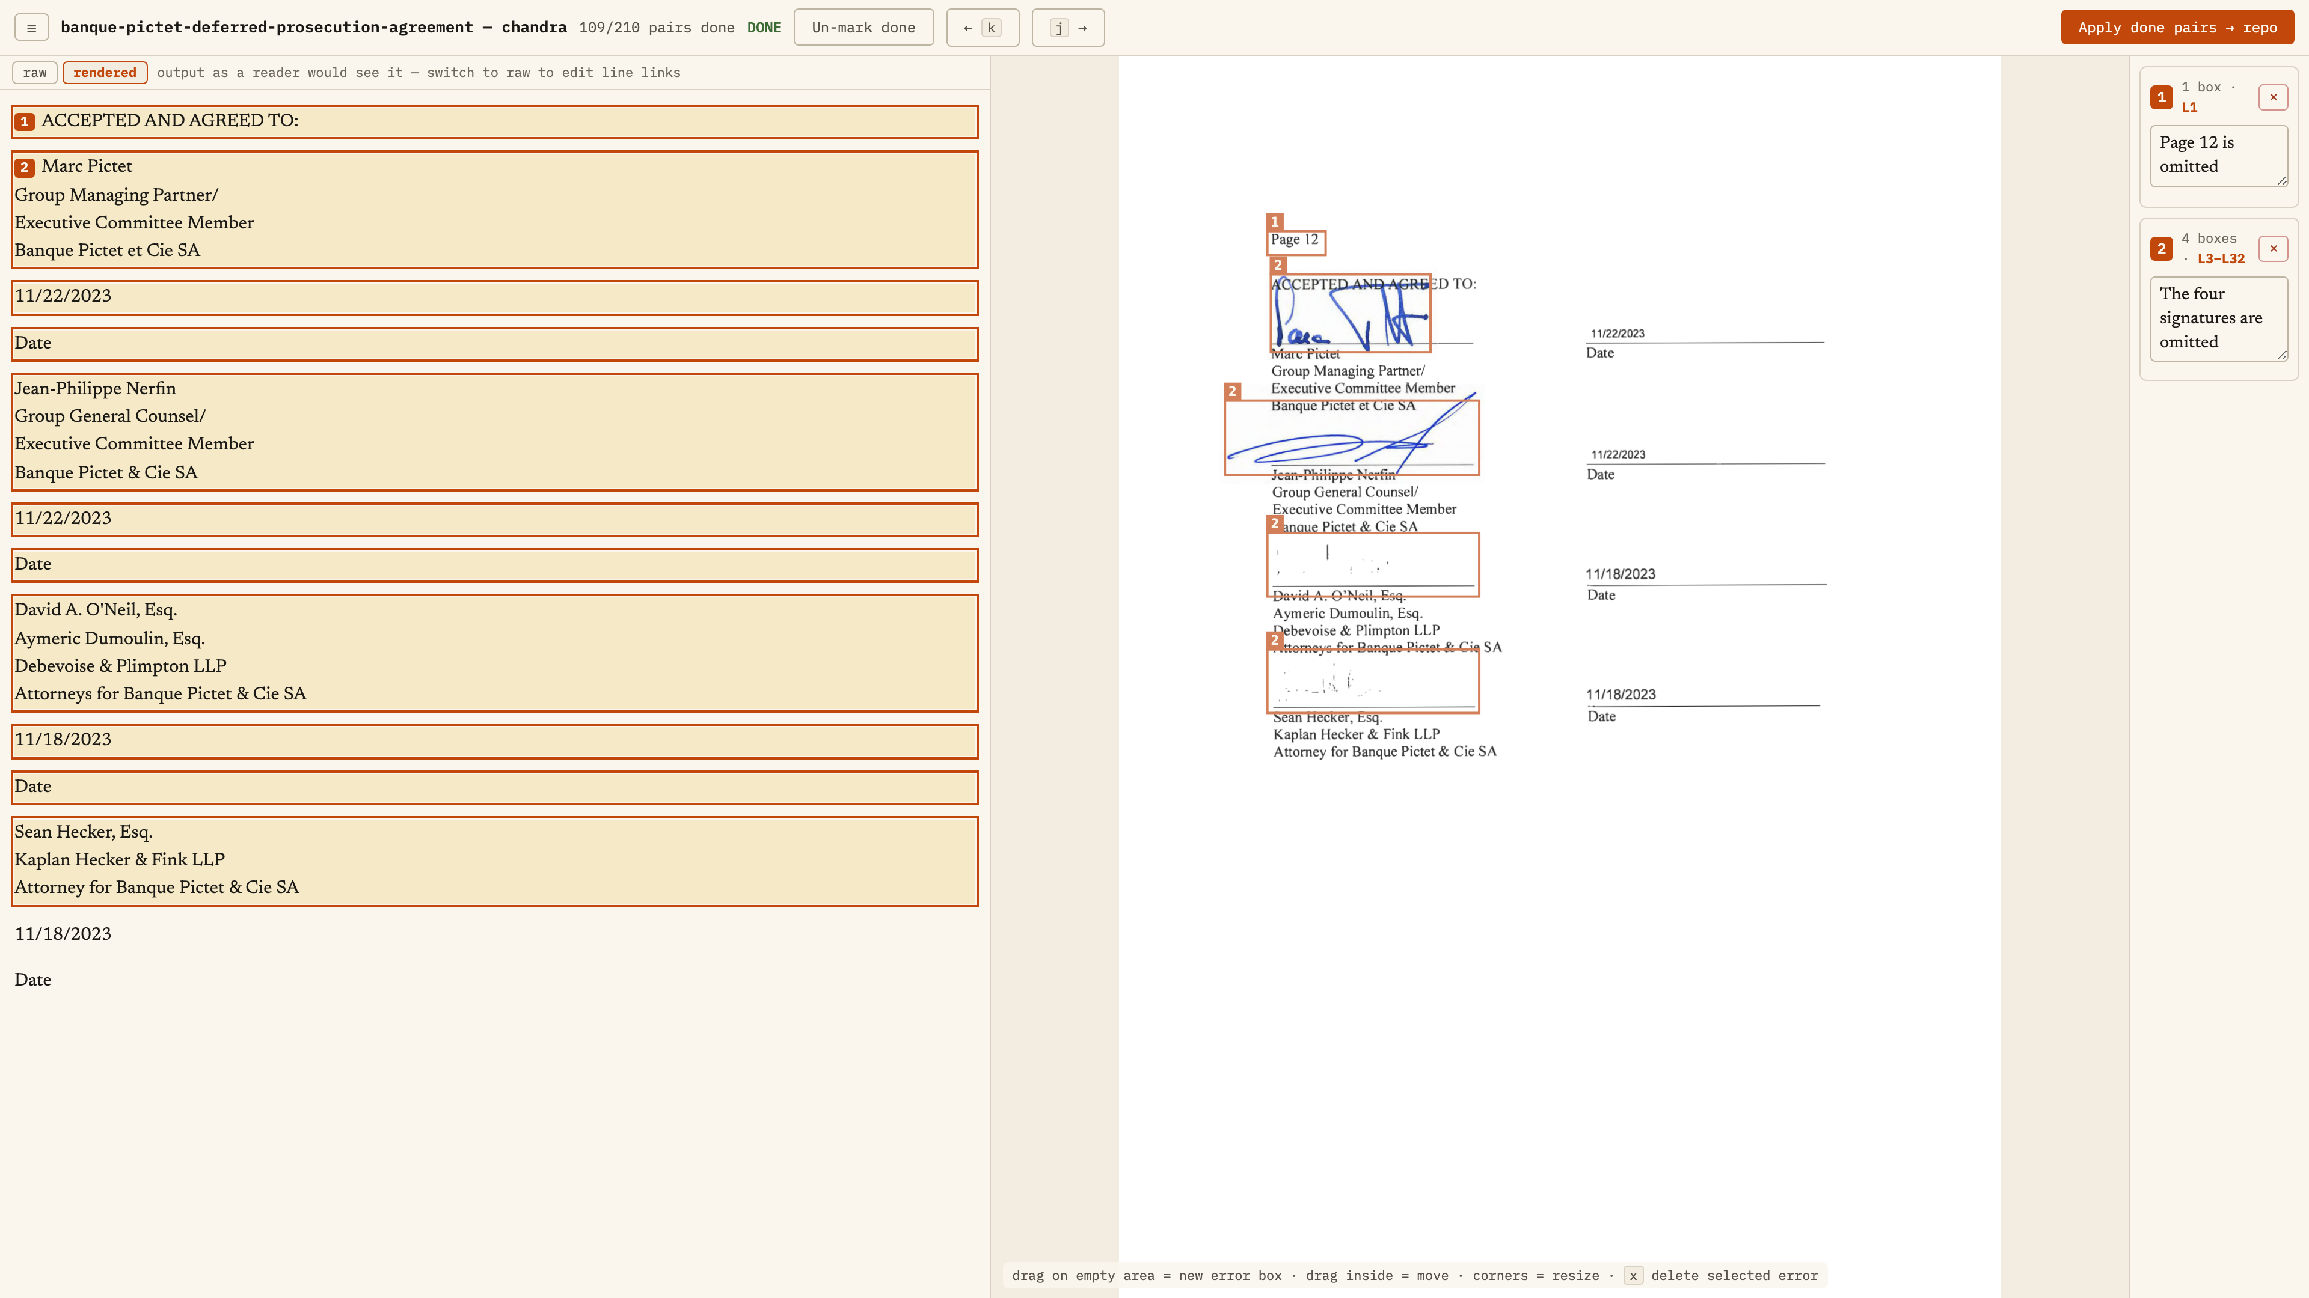Click the L3–L32 line link
This screenshot has width=2309, height=1298.
point(2221,259)
